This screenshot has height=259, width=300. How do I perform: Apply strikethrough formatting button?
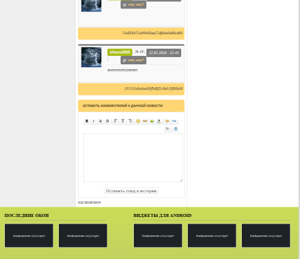[x=107, y=121]
